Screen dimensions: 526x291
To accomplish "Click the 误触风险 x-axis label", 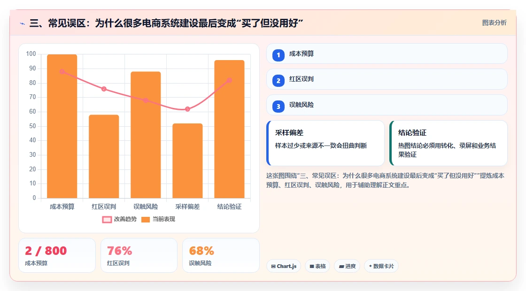I will (146, 207).
